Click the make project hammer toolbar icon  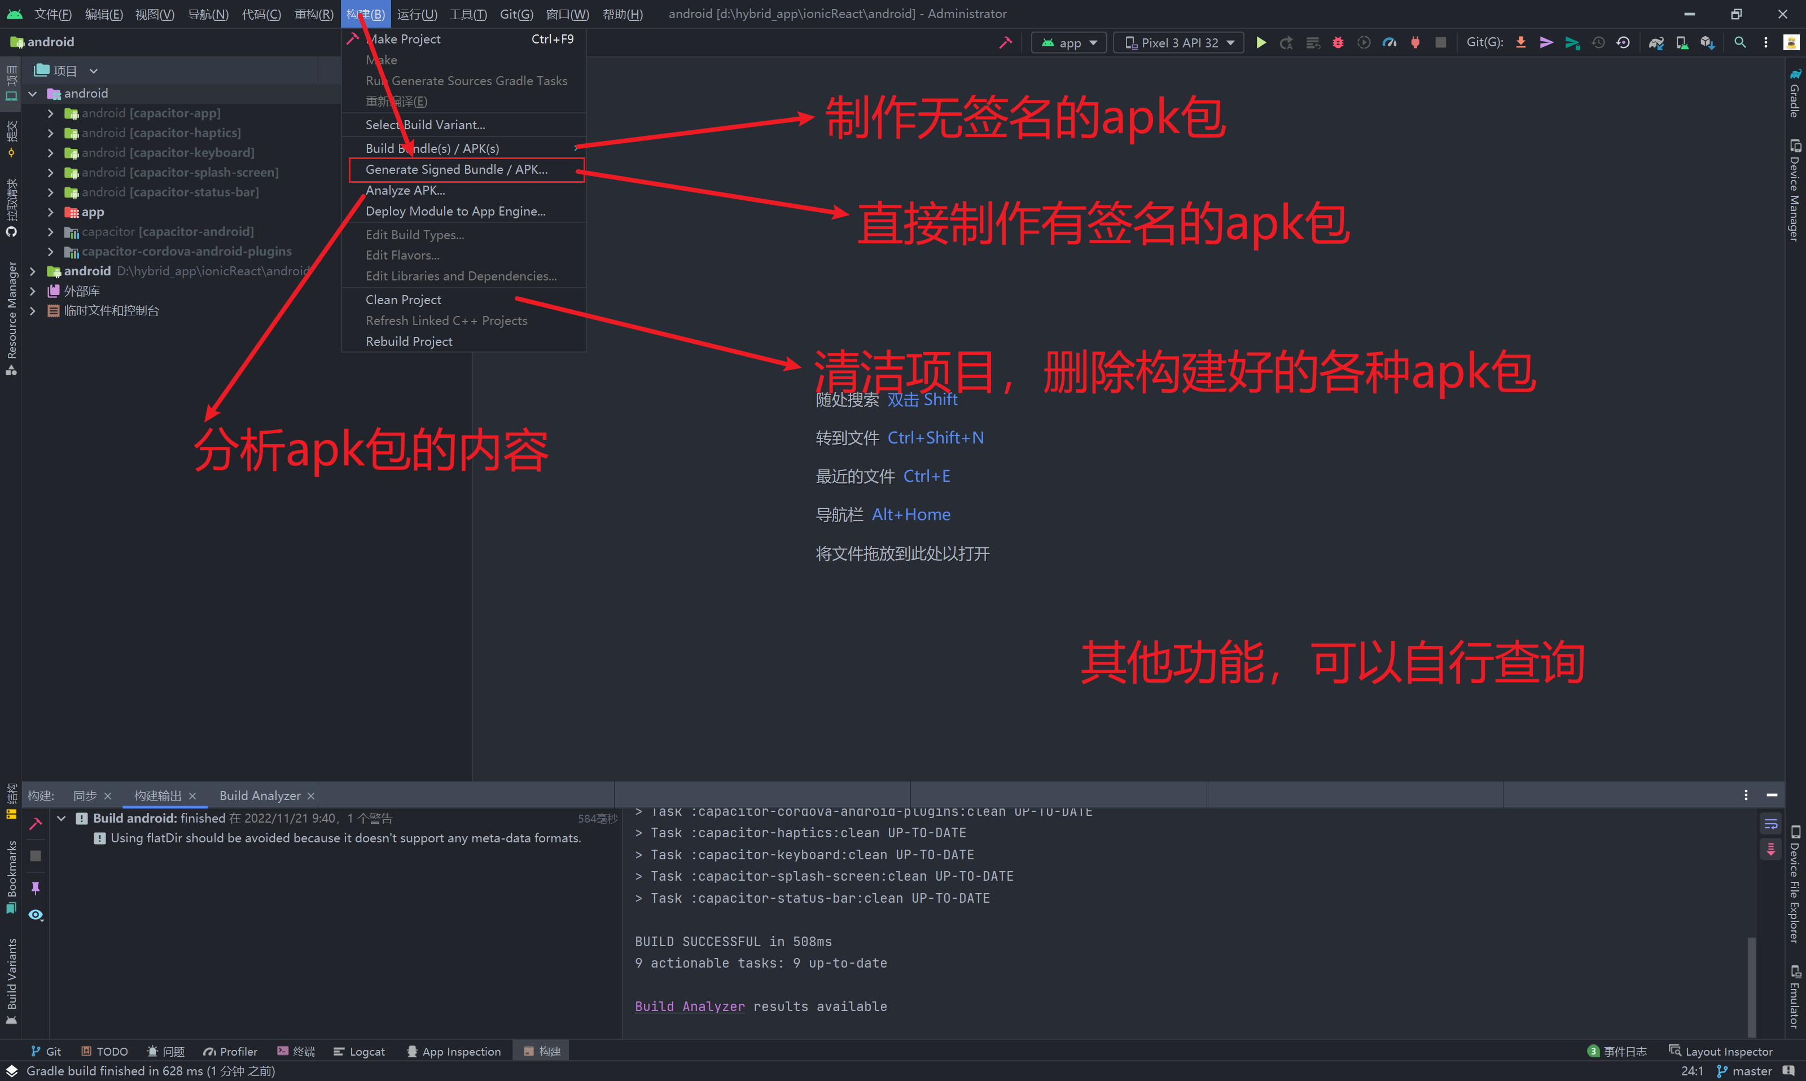click(x=1005, y=43)
